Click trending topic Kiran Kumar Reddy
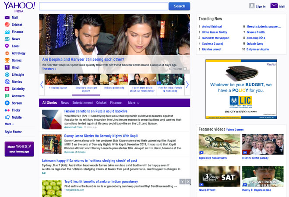The image size is (289, 197). pos(215,32)
